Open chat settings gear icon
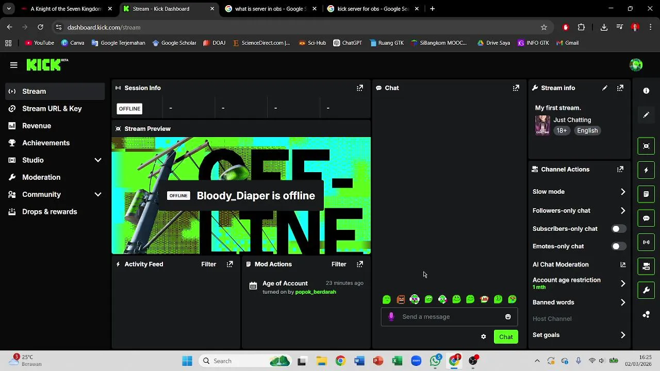660x371 pixels. 483,337
